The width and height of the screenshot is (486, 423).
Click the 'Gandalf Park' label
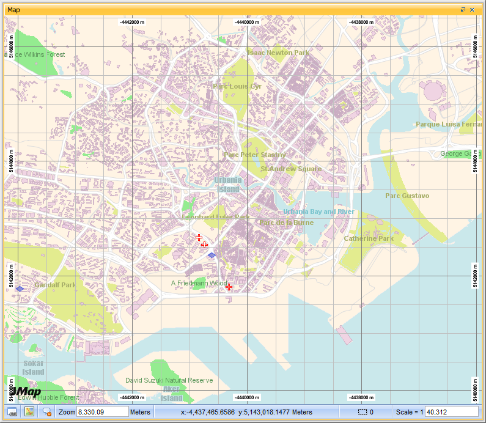click(55, 285)
